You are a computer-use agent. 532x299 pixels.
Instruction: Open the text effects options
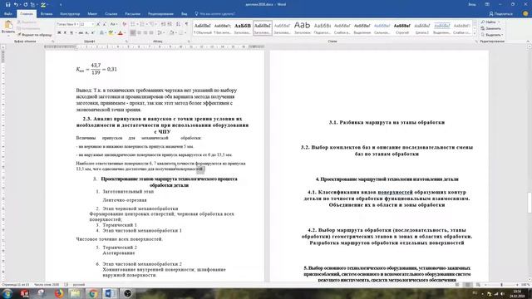pyautogui.click(x=101, y=33)
